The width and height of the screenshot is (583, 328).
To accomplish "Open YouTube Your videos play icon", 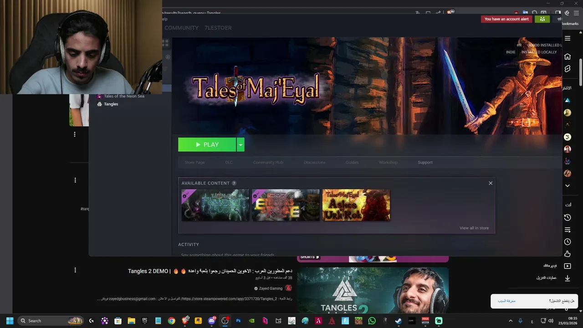I will (568, 266).
